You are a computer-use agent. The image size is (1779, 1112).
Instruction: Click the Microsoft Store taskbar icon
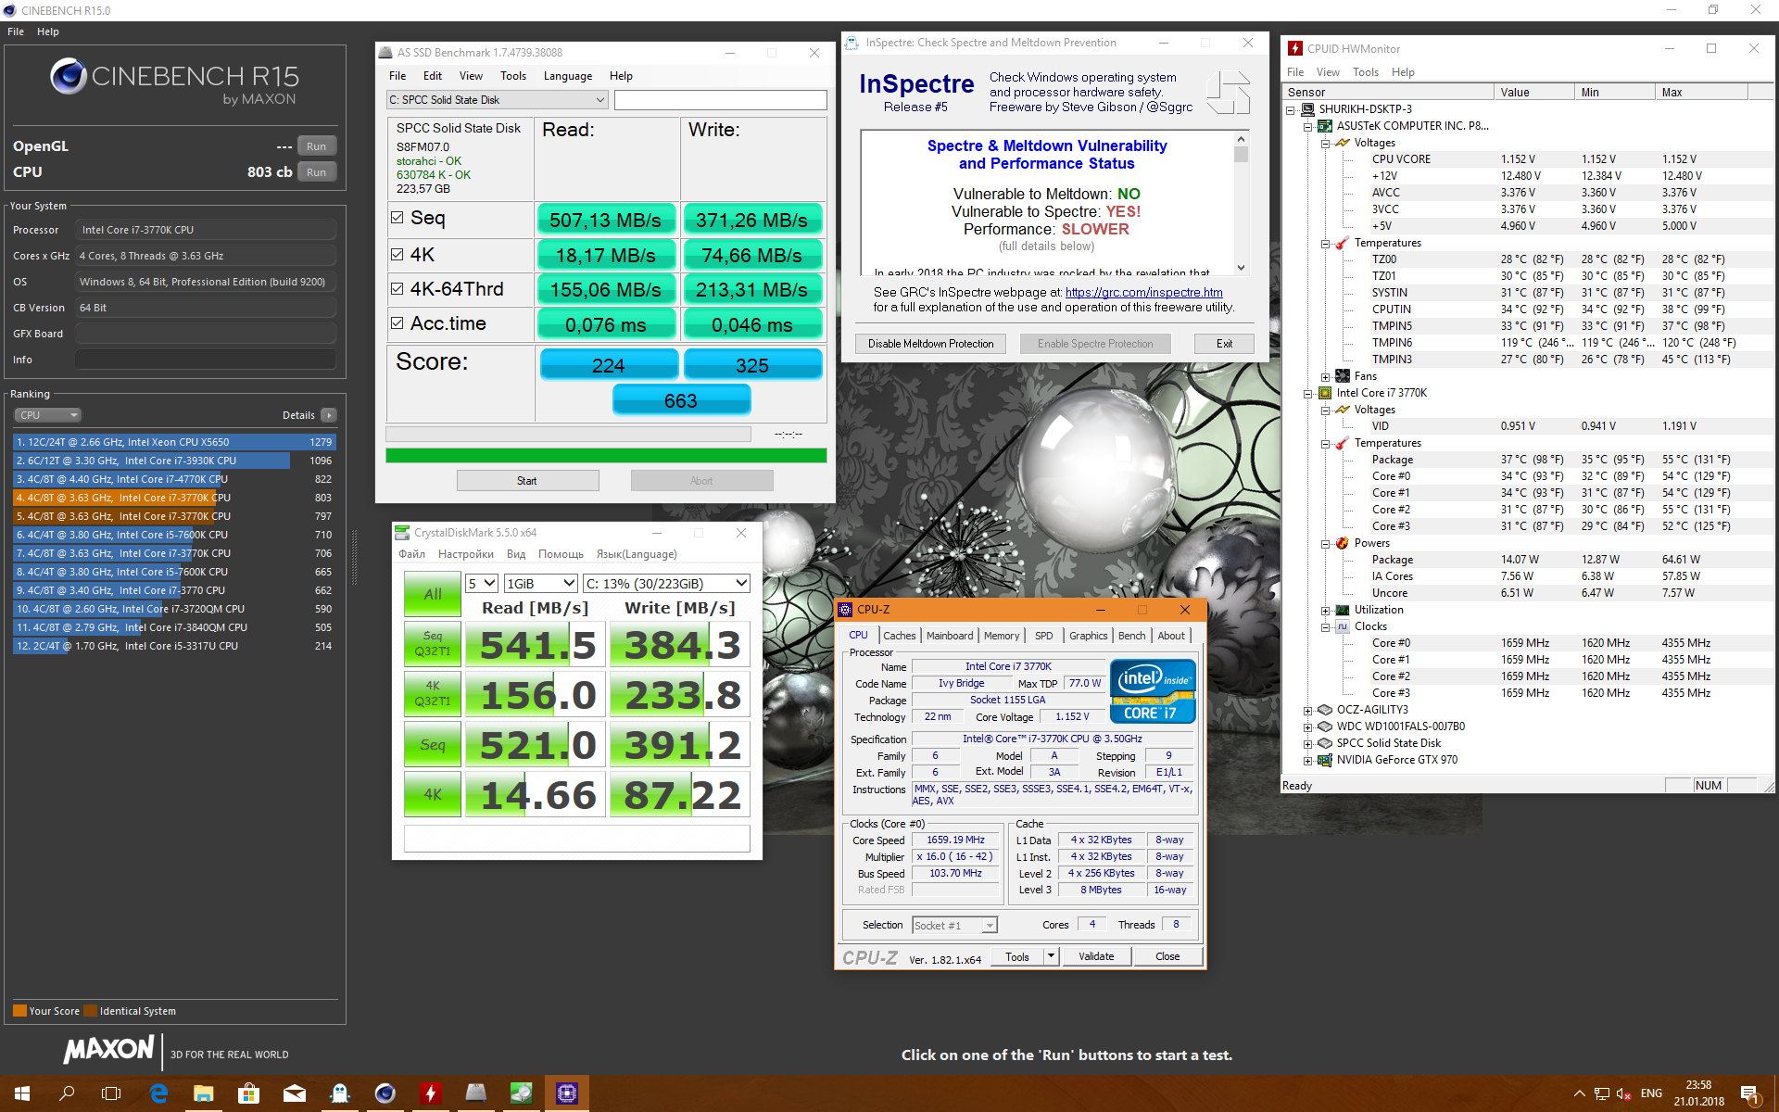248,1093
